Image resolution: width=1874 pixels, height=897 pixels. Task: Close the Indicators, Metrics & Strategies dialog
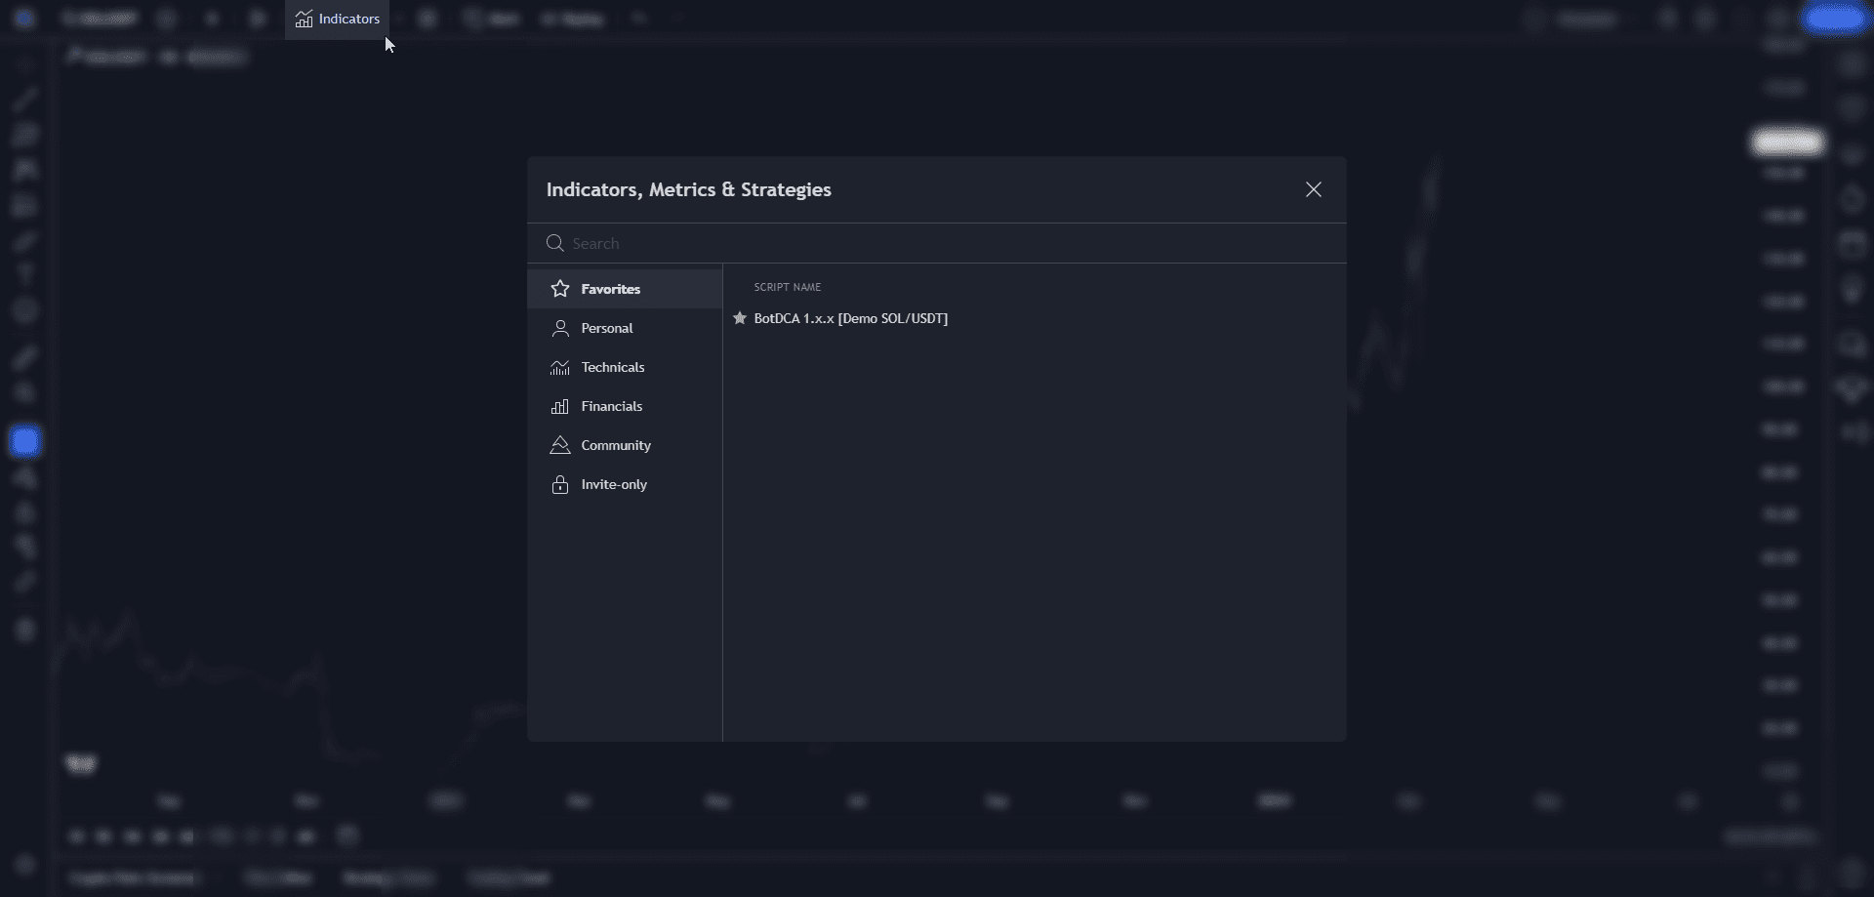(x=1313, y=189)
